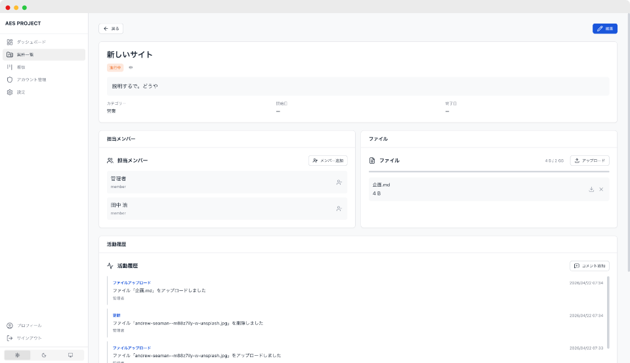Download the 企画.md file

coord(591,189)
